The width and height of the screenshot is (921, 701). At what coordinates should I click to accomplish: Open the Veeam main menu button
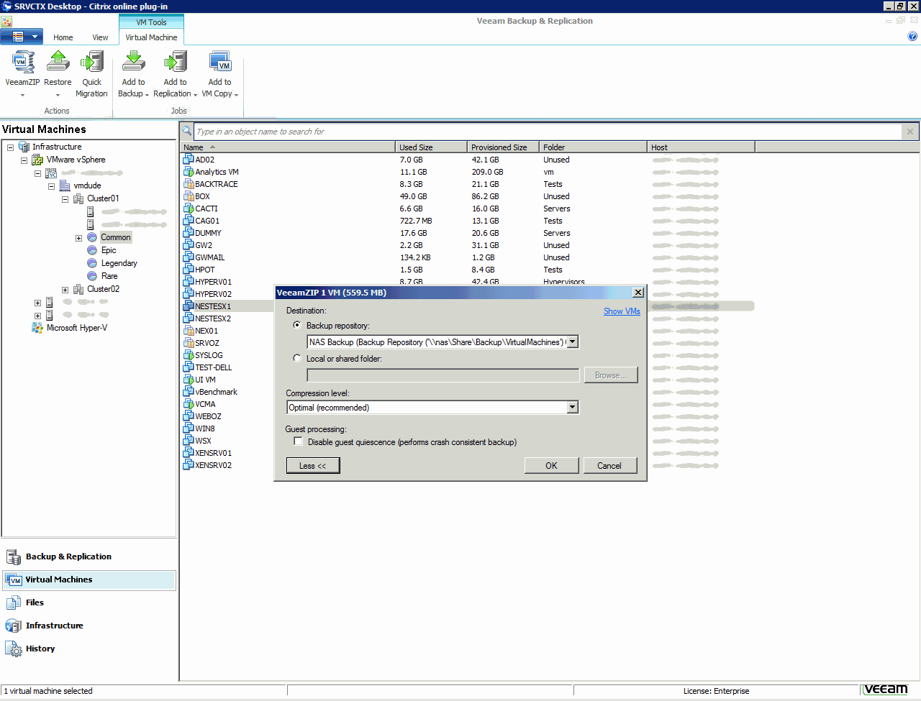point(22,36)
